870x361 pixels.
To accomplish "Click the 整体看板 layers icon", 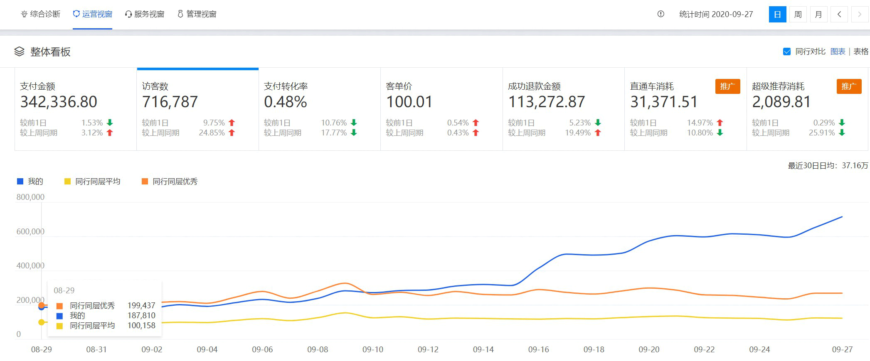I will tap(20, 52).
